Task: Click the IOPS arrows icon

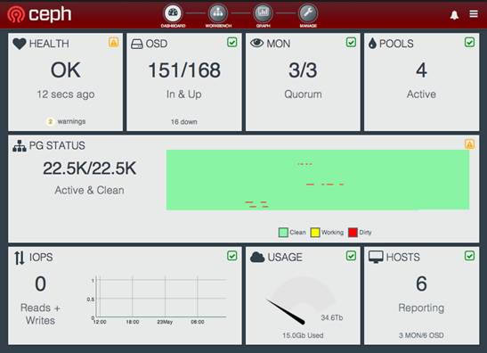Action: (20, 258)
